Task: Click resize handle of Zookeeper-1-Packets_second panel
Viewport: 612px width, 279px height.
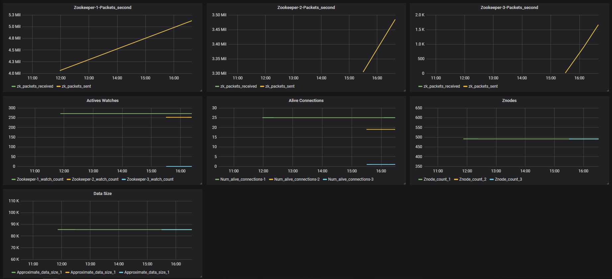Action: click(201, 90)
